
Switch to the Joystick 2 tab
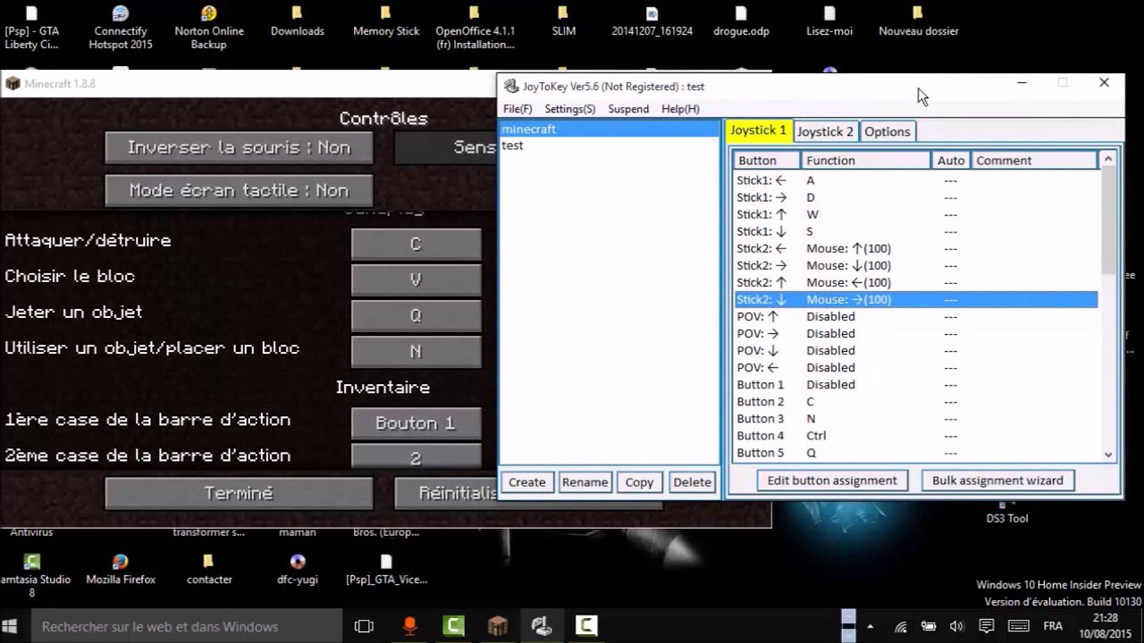[x=825, y=131]
